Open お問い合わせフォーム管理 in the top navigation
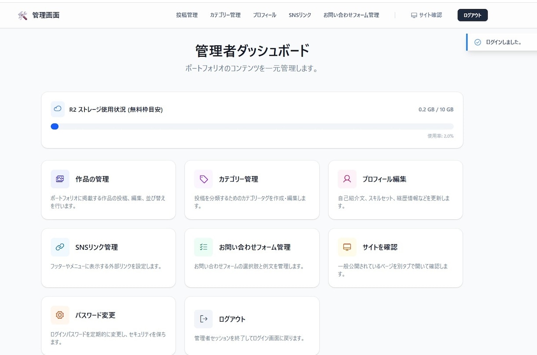Viewport: 537px width, 355px height. [351, 15]
